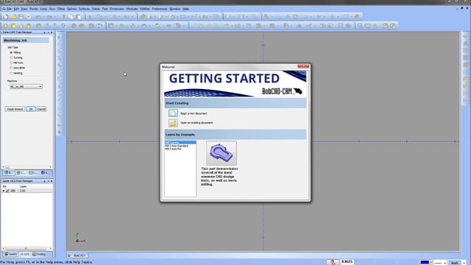Click the Begin a new document icon
471x265 pixels.
173,113
